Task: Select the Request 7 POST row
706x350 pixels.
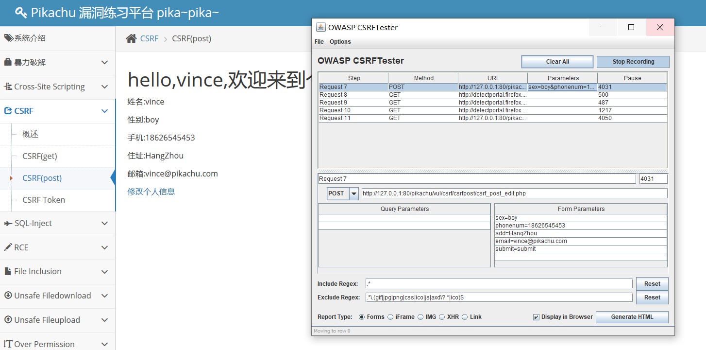Action: (x=492, y=87)
